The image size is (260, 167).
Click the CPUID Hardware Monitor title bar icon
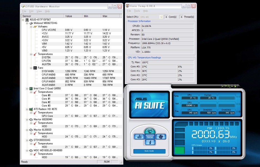tap(23, 6)
